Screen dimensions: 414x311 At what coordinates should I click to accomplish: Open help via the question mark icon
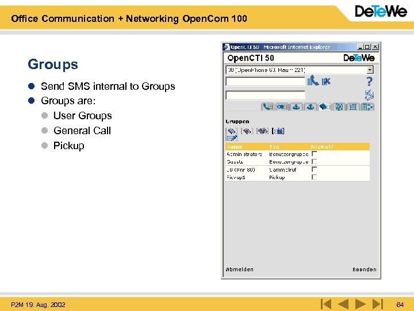click(x=369, y=81)
